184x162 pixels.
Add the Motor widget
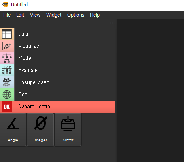[x=68, y=130]
